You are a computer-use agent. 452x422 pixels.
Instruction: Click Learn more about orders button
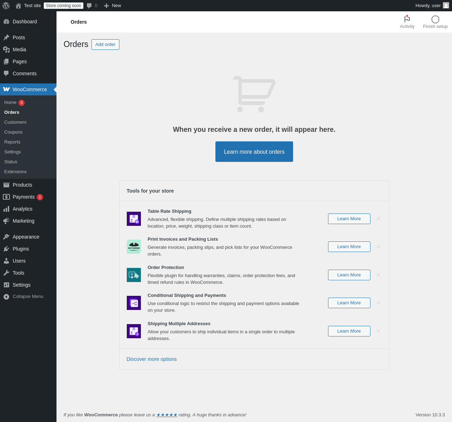click(x=254, y=152)
